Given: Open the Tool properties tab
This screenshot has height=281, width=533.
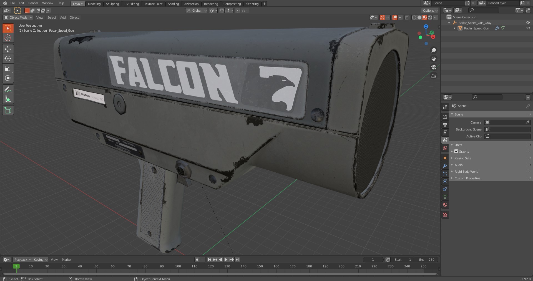Looking at the screenshot, I should pos(445,107).
